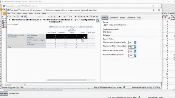Click the orange folder icon in Viewer
This screenshot has width=175, height=98.
click(4, 13)
